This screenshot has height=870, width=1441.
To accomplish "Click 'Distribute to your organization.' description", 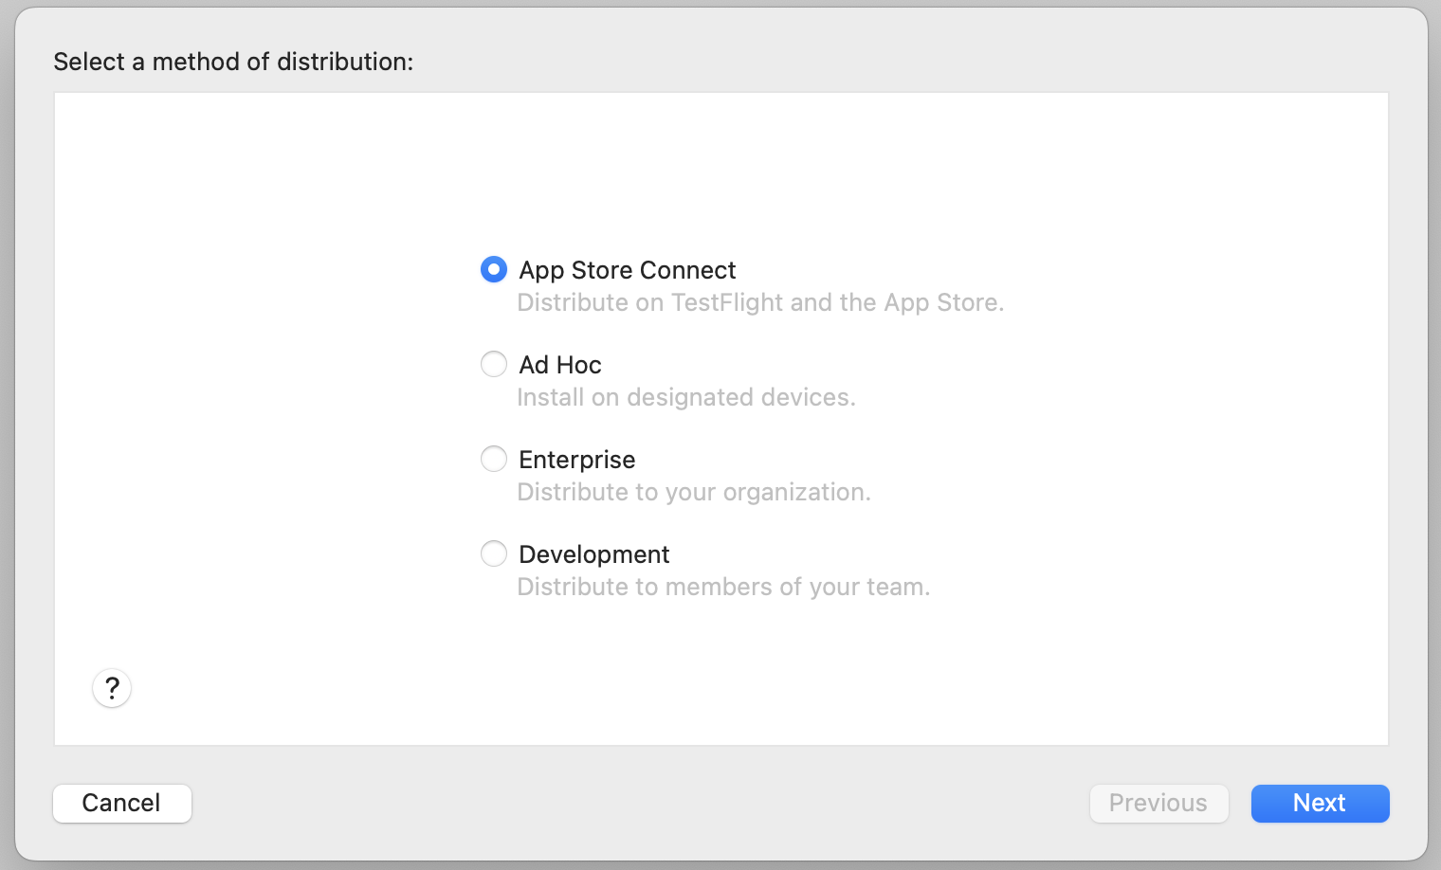I will [x=694, y=493].
